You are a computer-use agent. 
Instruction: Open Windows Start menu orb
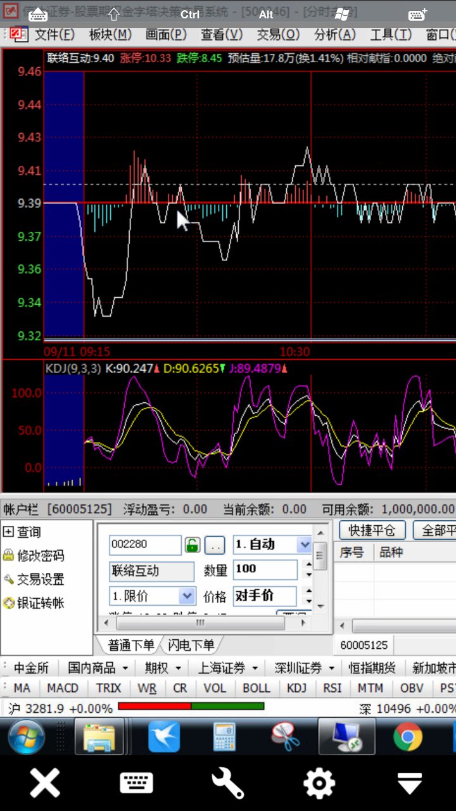point(26,737)
